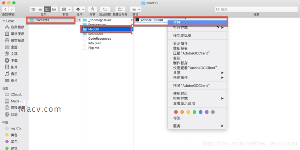Choose 复制 in context menu
Image resolution: width=300 pixels, height=150 pixels.
tap(197, 58)
